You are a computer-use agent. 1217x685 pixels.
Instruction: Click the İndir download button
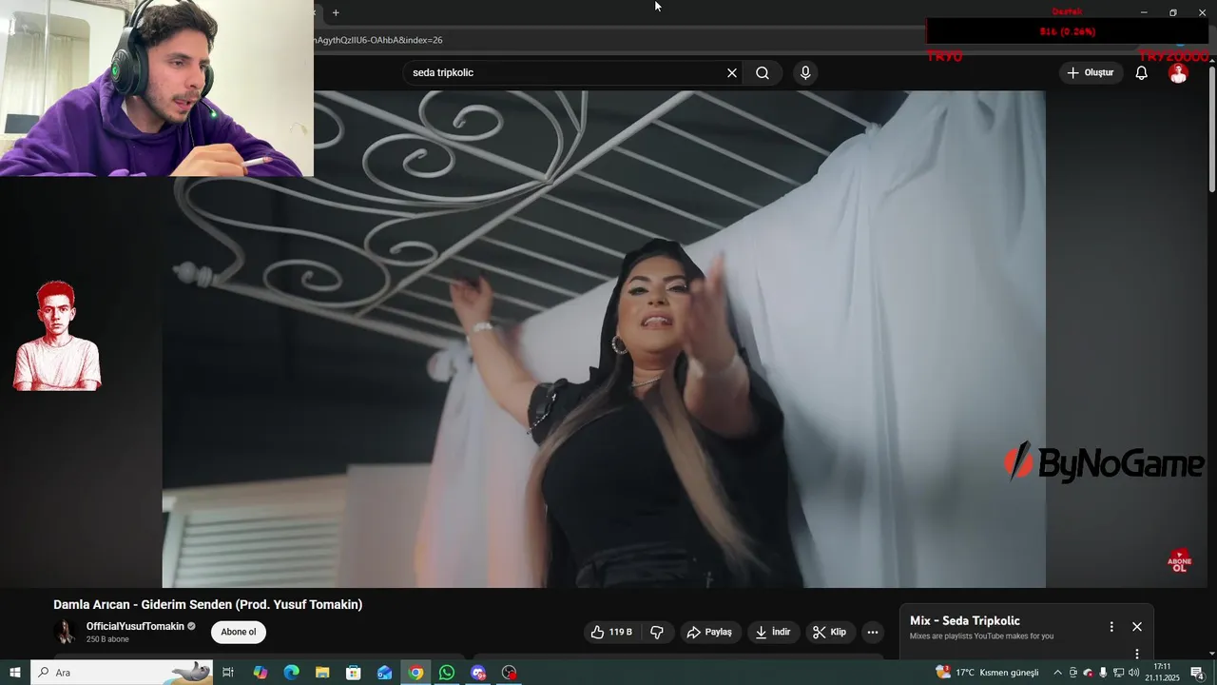[x=772, y=632]
